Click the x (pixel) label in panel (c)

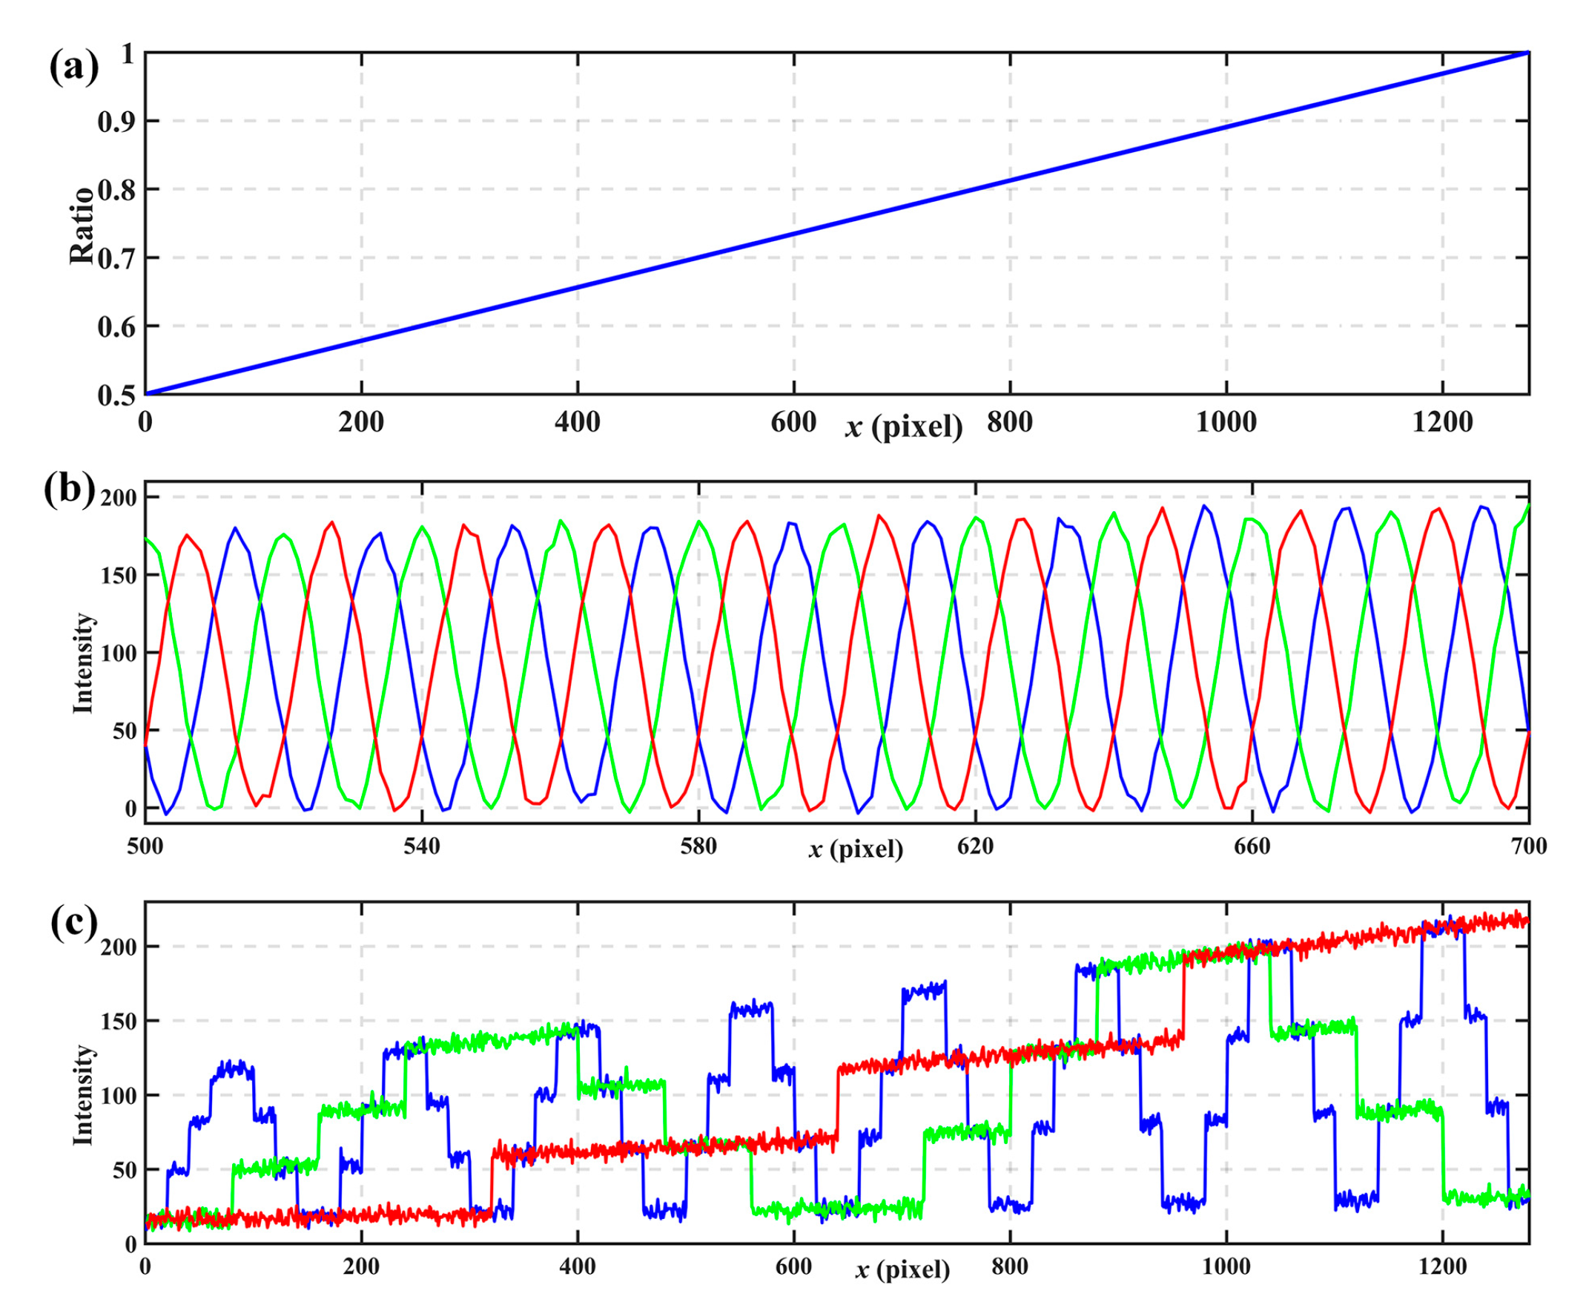coord(902,1270)
